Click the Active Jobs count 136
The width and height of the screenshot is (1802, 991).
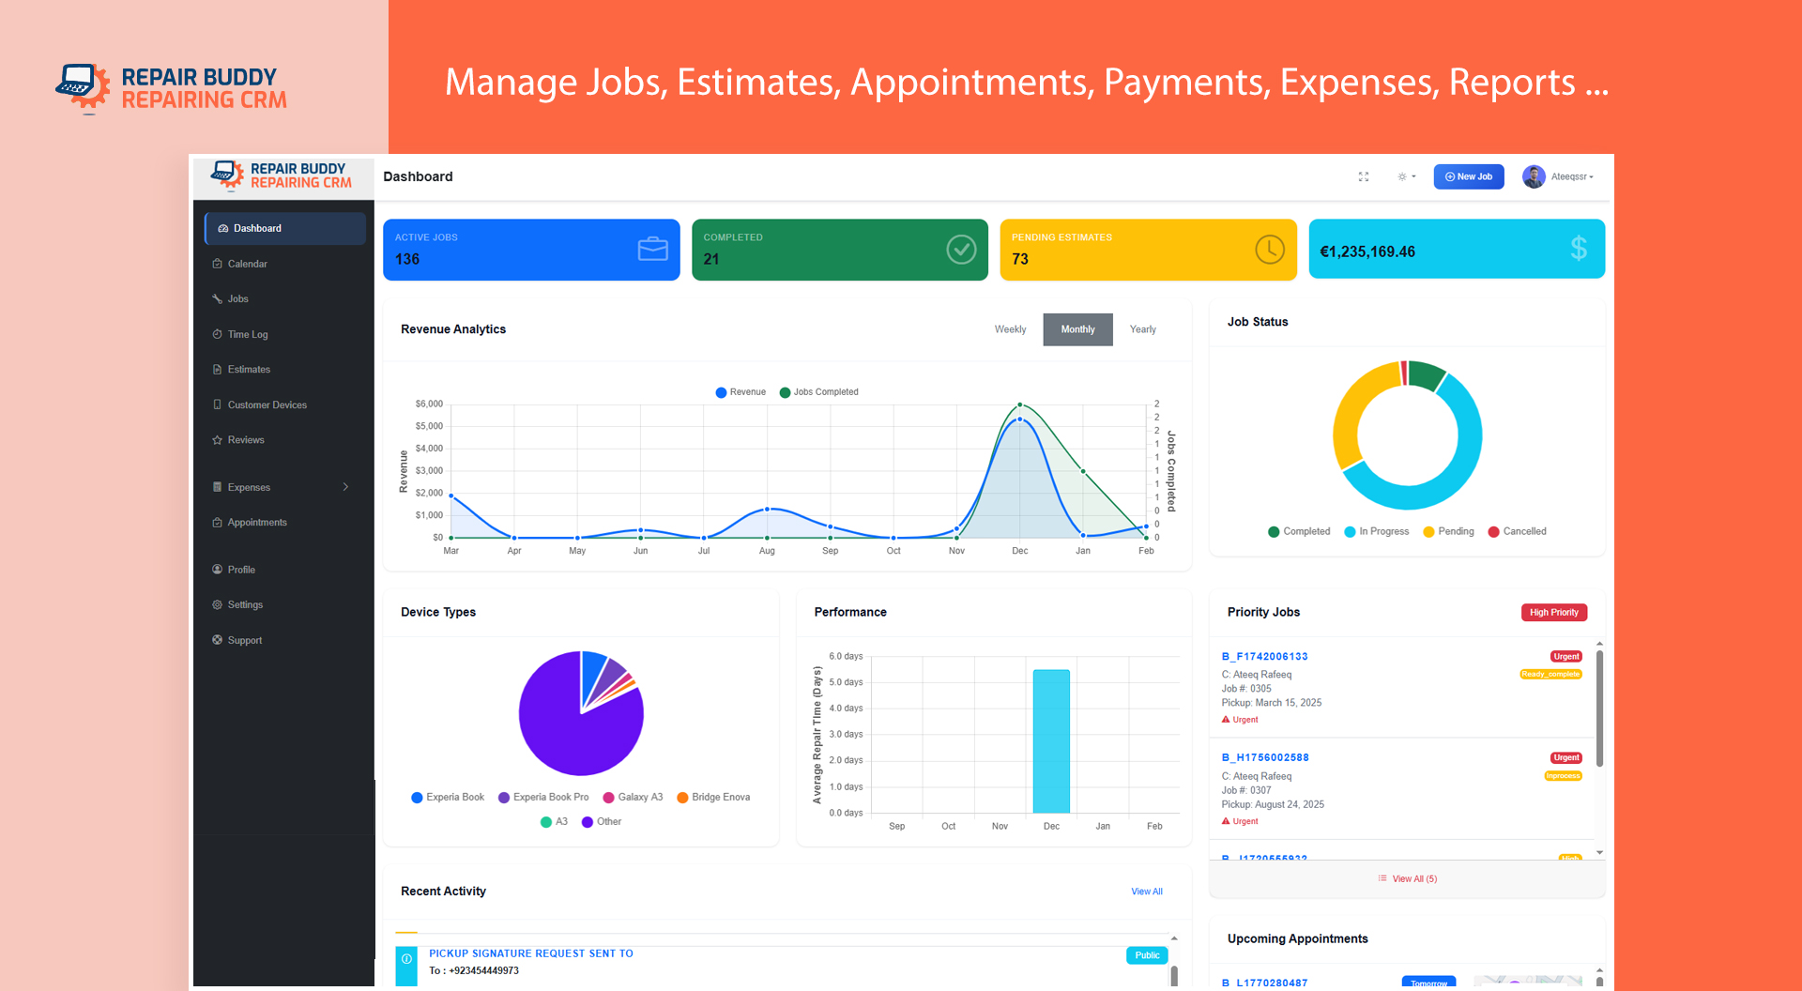[x=407, y=259]
